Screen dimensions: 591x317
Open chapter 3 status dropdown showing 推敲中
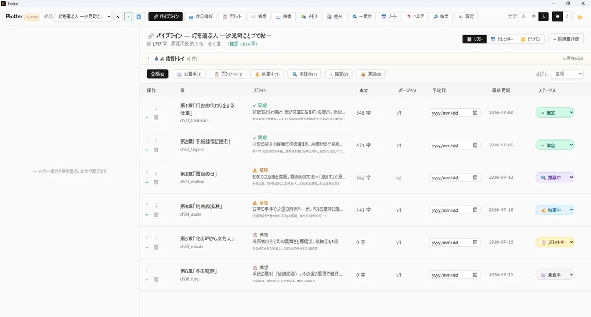pyautogui.click(x=555, y=178)
